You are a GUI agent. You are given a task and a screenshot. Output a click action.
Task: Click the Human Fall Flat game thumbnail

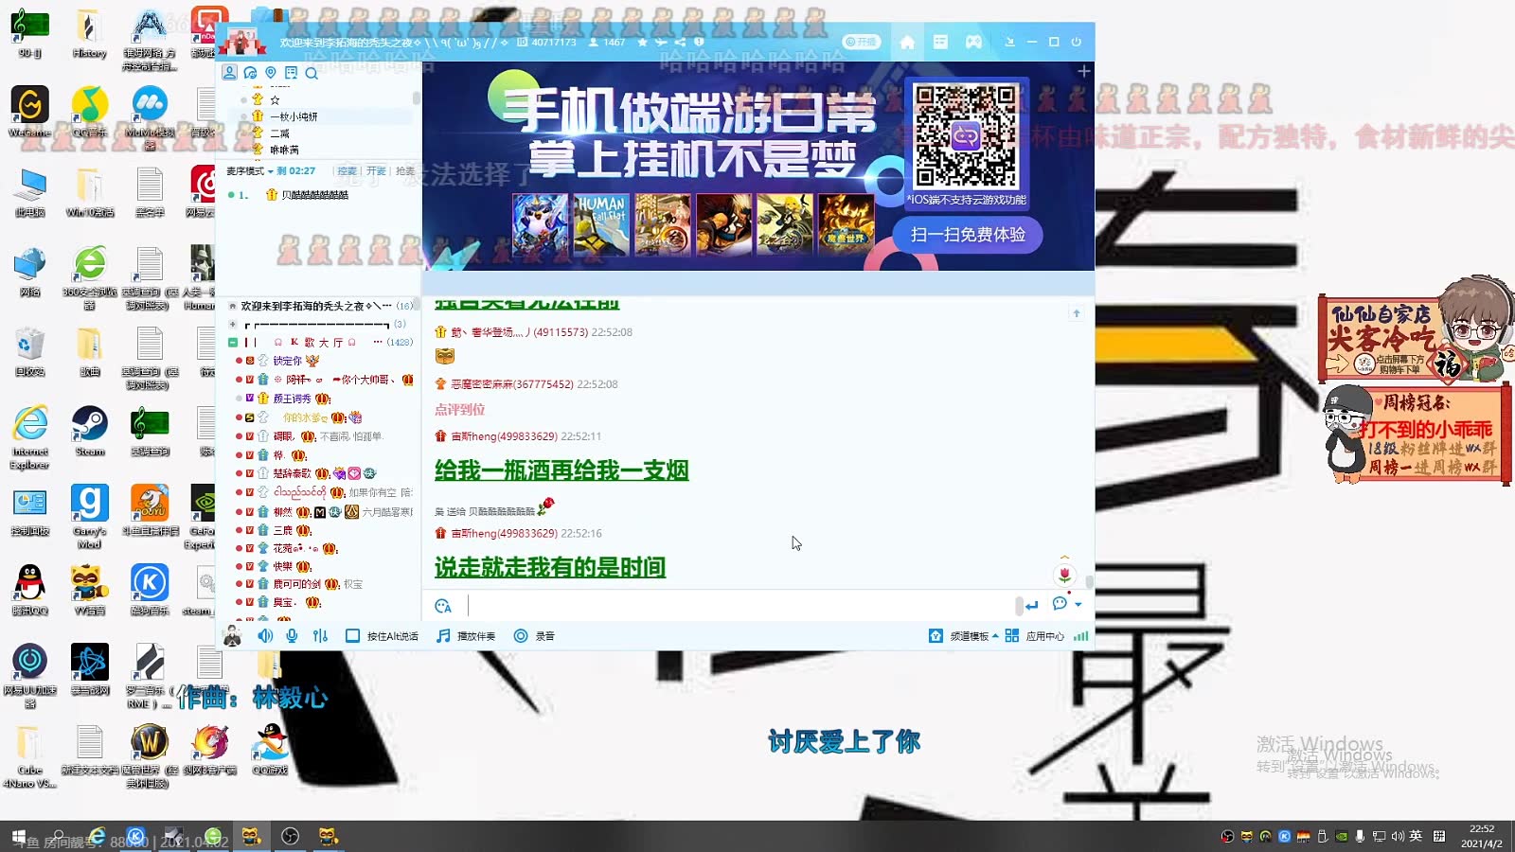tap(600, 224)
